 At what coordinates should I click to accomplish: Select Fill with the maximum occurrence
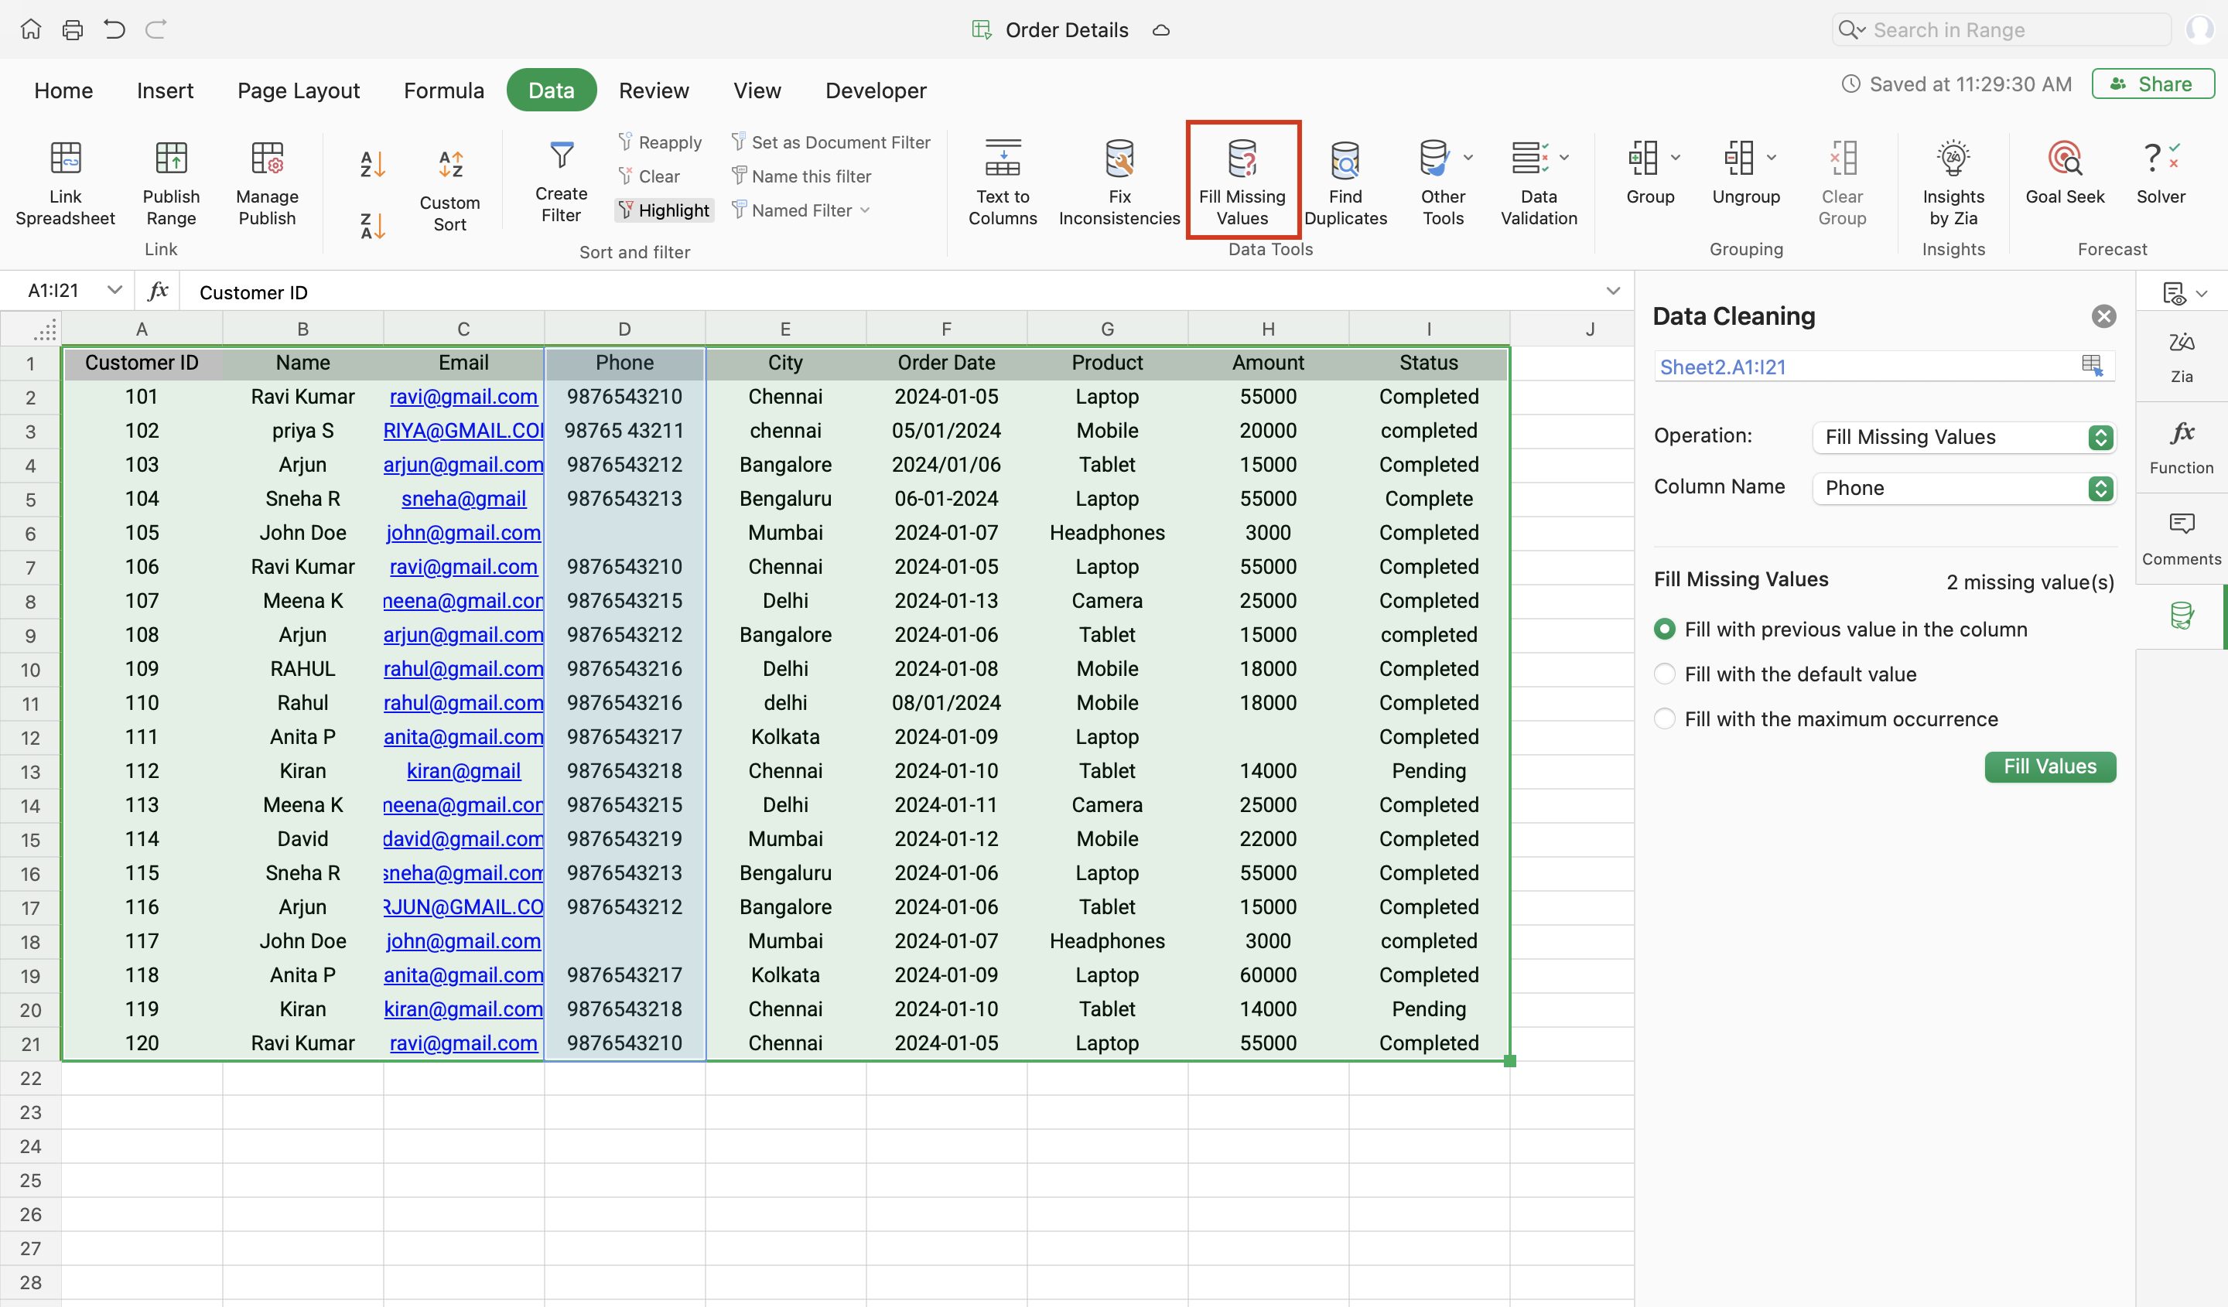[x=1665, y=719]
